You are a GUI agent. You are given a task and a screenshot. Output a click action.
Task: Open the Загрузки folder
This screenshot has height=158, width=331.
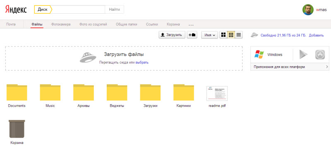[150, 92]
